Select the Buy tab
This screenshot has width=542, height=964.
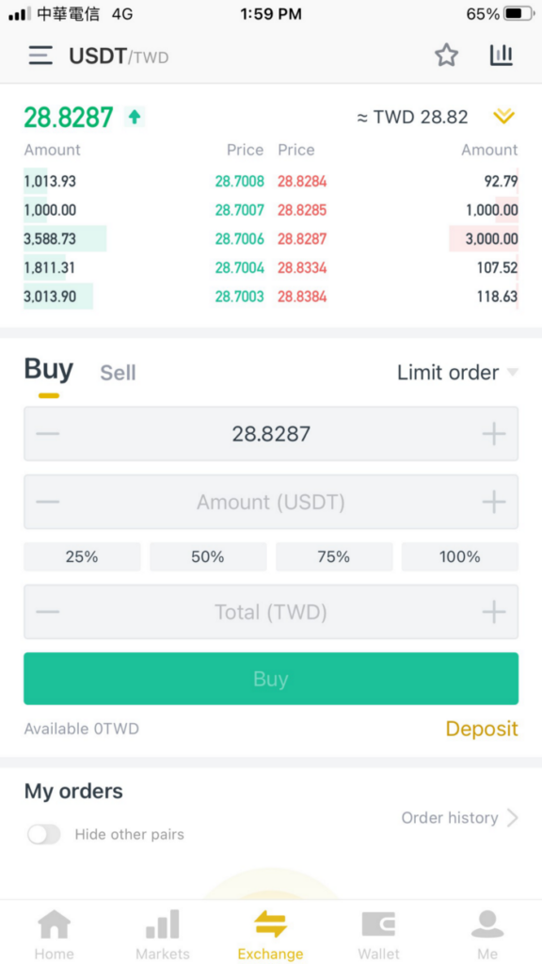(x=49, y=369)
